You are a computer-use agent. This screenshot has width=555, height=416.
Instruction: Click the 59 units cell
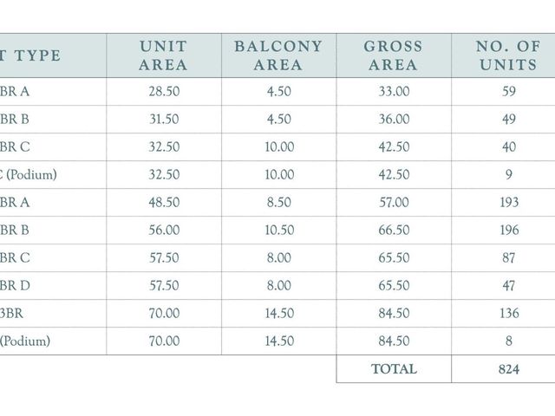(x=509, y=92)
